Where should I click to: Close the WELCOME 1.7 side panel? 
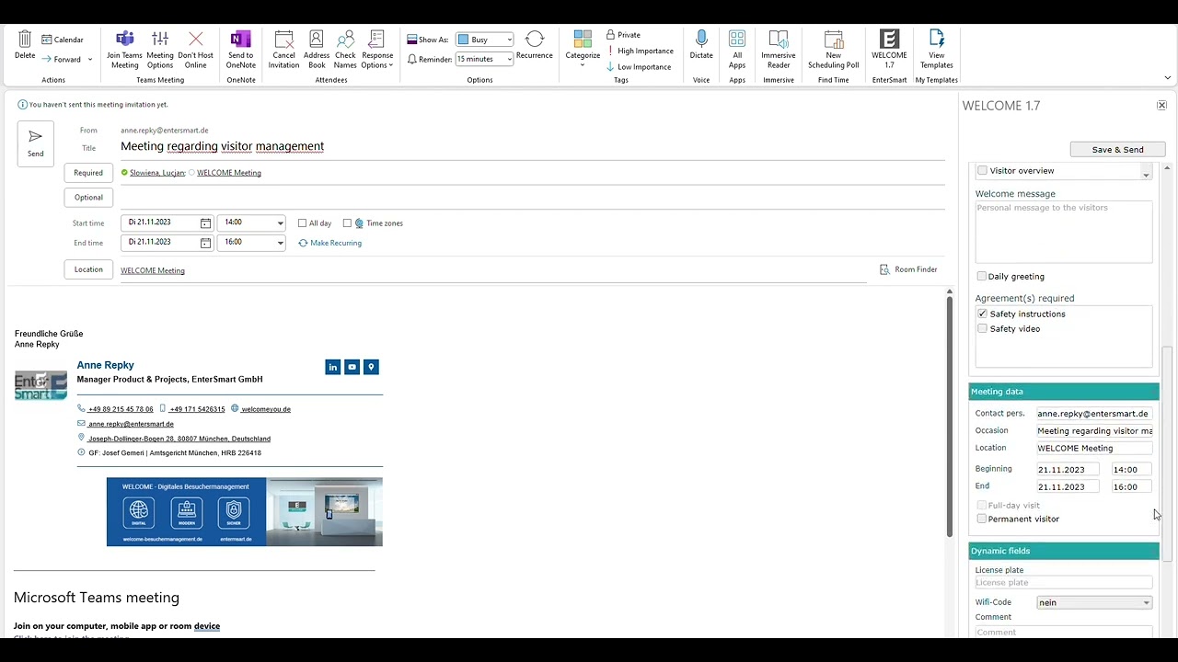pyautogui.click(x=1161, y=106)
